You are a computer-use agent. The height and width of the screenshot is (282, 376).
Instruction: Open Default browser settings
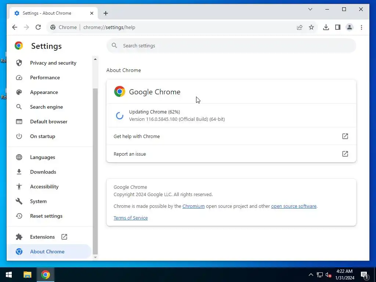(50, 122)
